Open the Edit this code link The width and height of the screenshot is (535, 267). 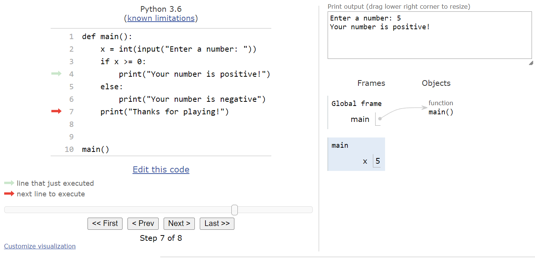coord(161,169)
